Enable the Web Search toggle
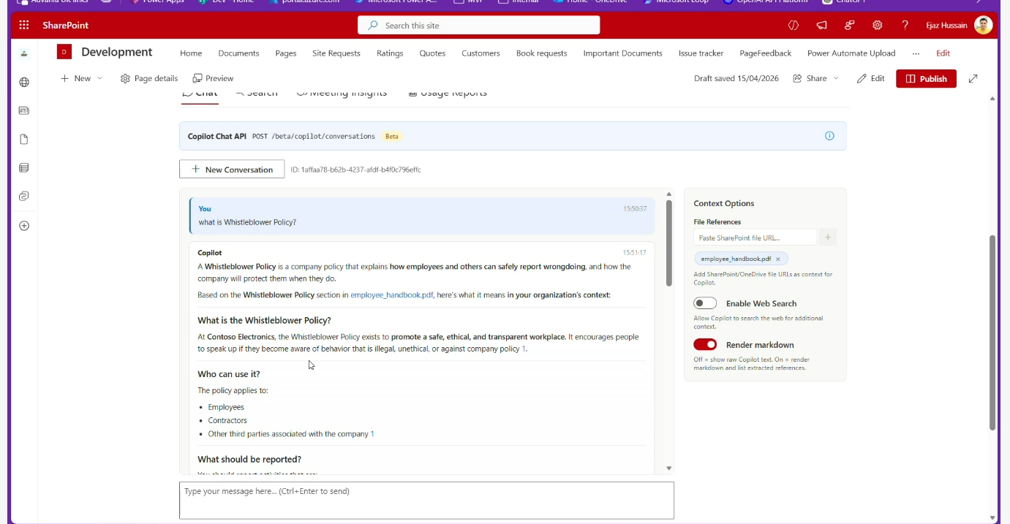 click(x=705, y=303)
